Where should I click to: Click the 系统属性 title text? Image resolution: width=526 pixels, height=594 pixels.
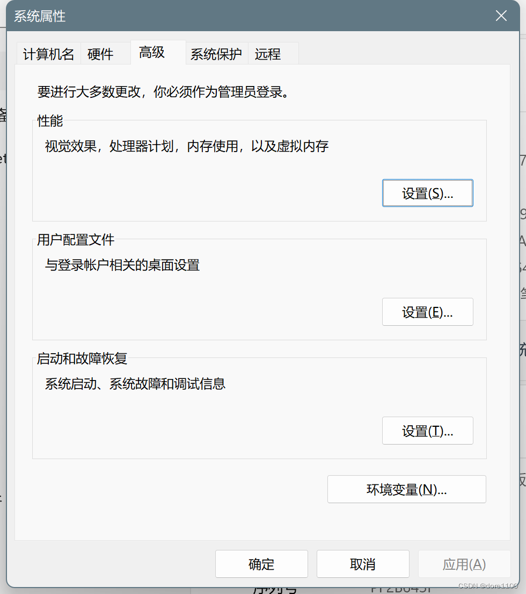click(40, 16)
